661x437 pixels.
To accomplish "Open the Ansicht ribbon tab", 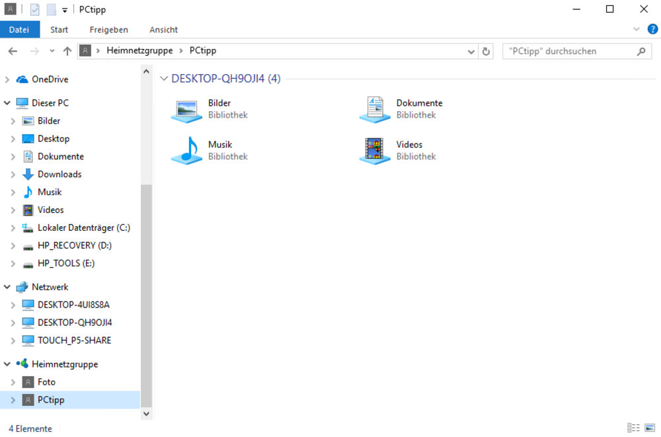I will tap(163, 30).
